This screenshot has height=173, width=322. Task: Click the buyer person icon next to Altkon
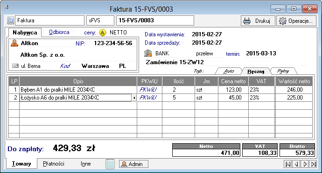coord(14,43)
